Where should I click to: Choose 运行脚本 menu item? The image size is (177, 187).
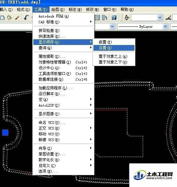(x=63, y=94)
